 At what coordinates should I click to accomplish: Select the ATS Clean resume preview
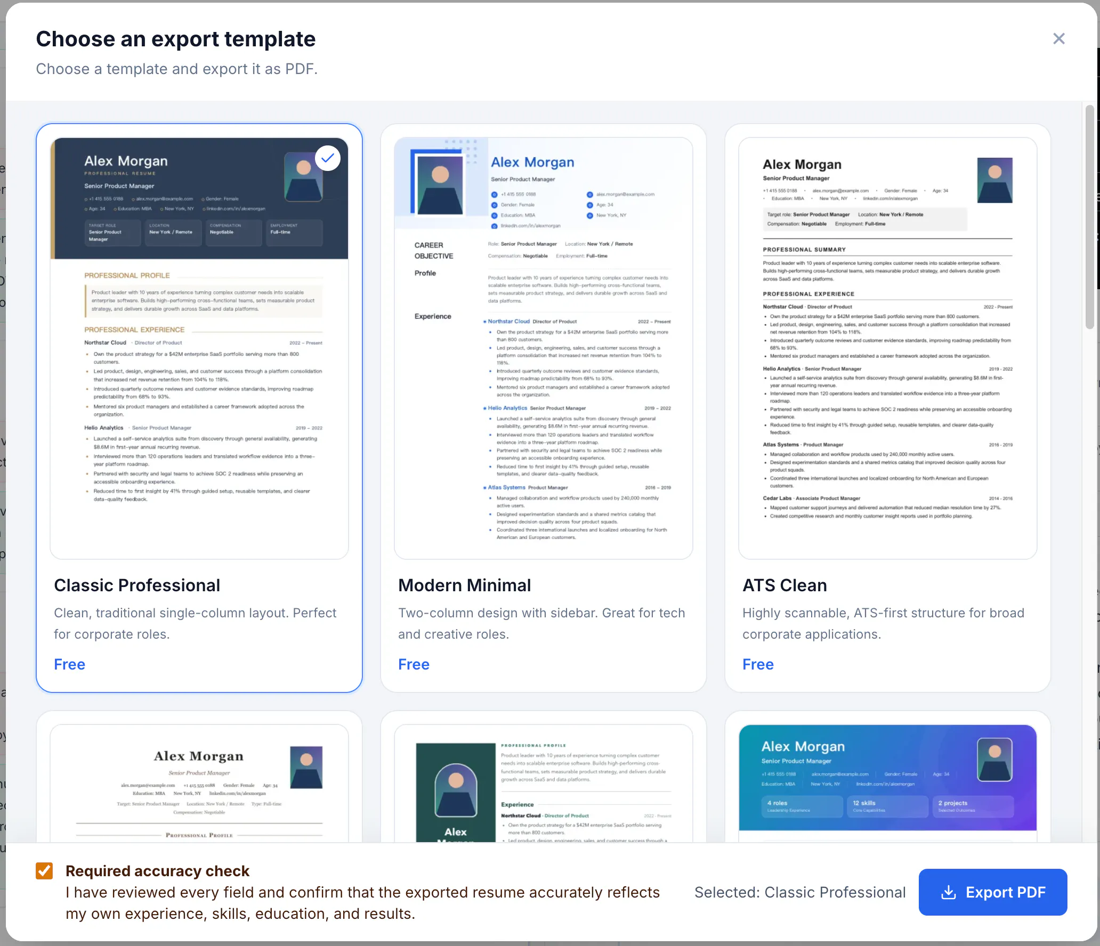coord(888,348)
